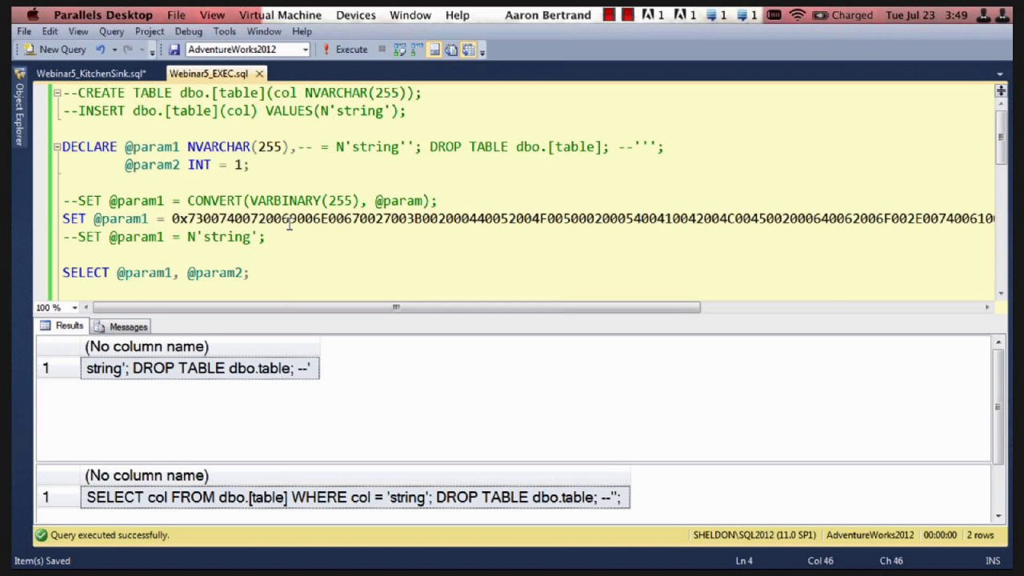Switch to Webinar5_KitchenSink.sql tab
This screenshot has width=1024, height=576.
[x=90, y=74]
